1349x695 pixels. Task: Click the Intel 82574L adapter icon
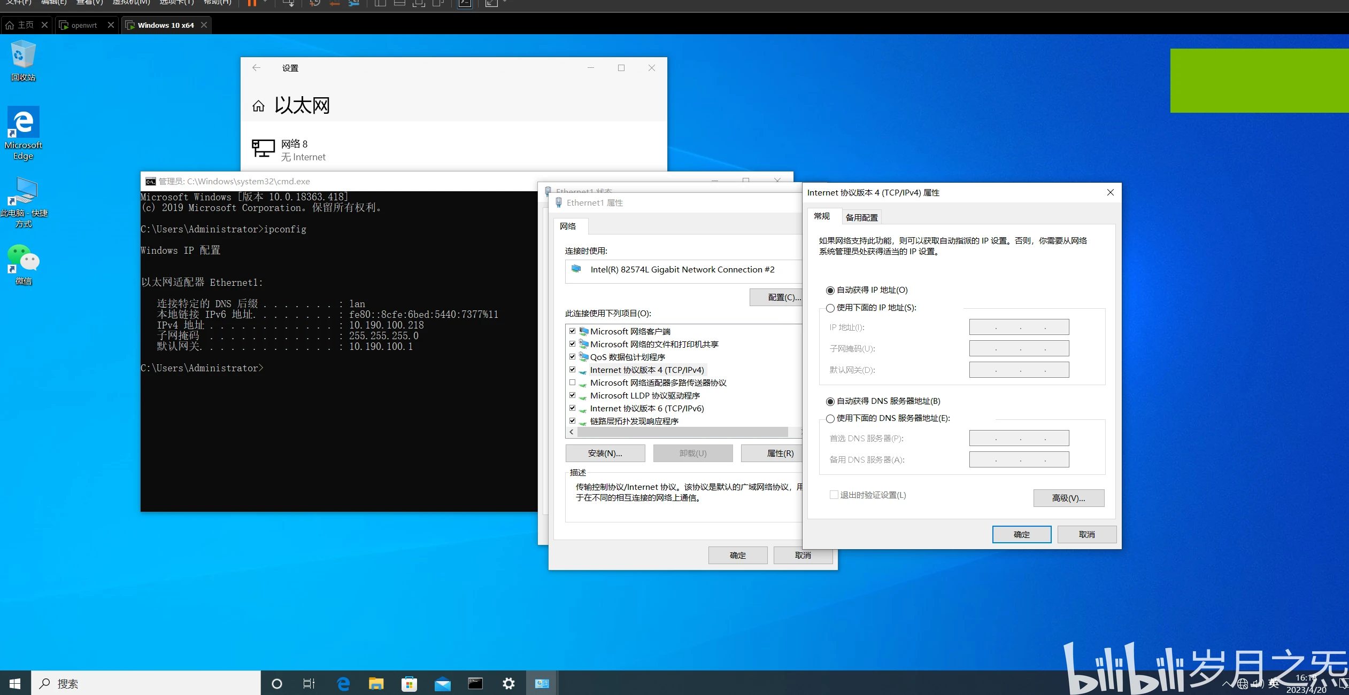(576, 269)
